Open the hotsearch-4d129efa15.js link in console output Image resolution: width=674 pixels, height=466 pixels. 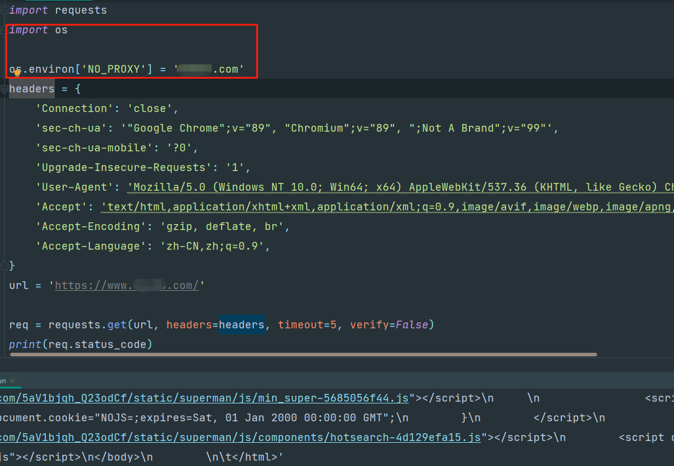(x=240, y=437)
